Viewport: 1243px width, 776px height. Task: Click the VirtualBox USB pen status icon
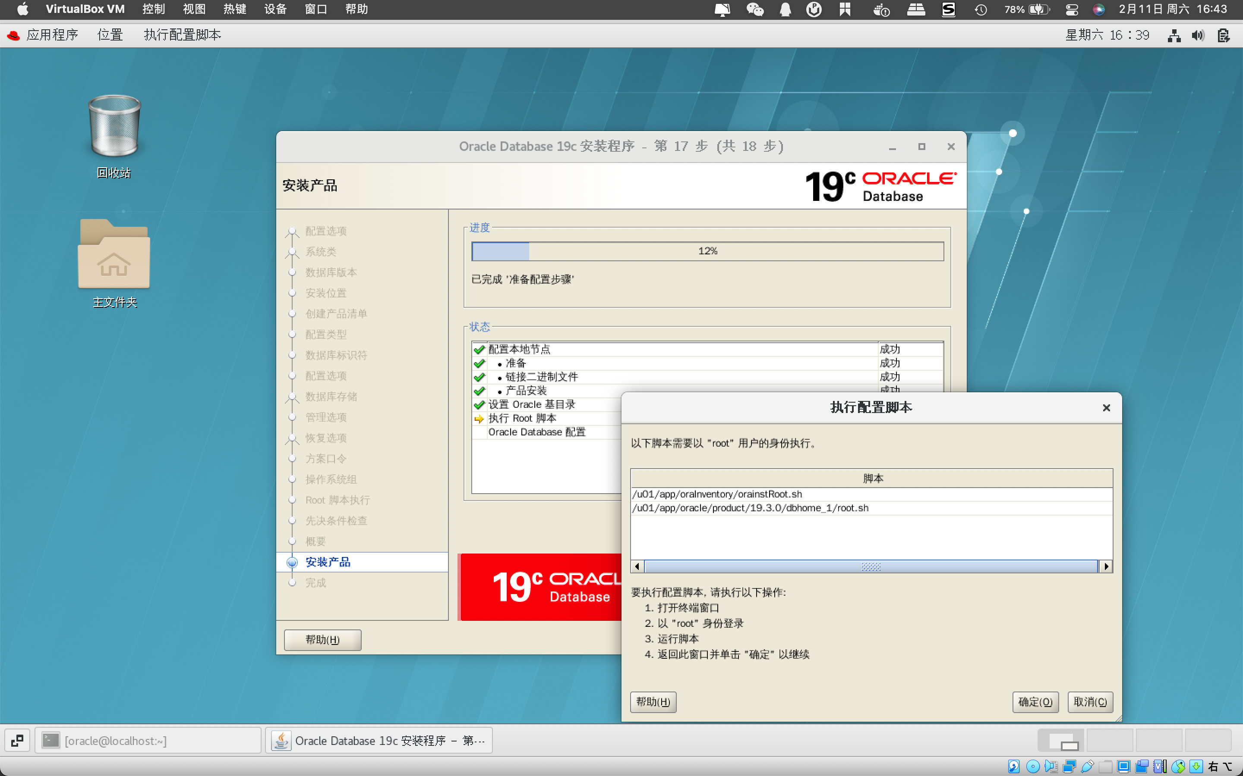coord(1087,766)
